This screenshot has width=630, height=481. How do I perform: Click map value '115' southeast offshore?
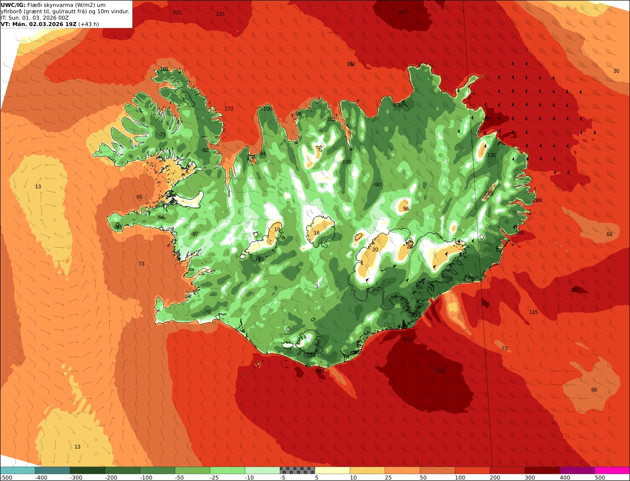[534, 312]
